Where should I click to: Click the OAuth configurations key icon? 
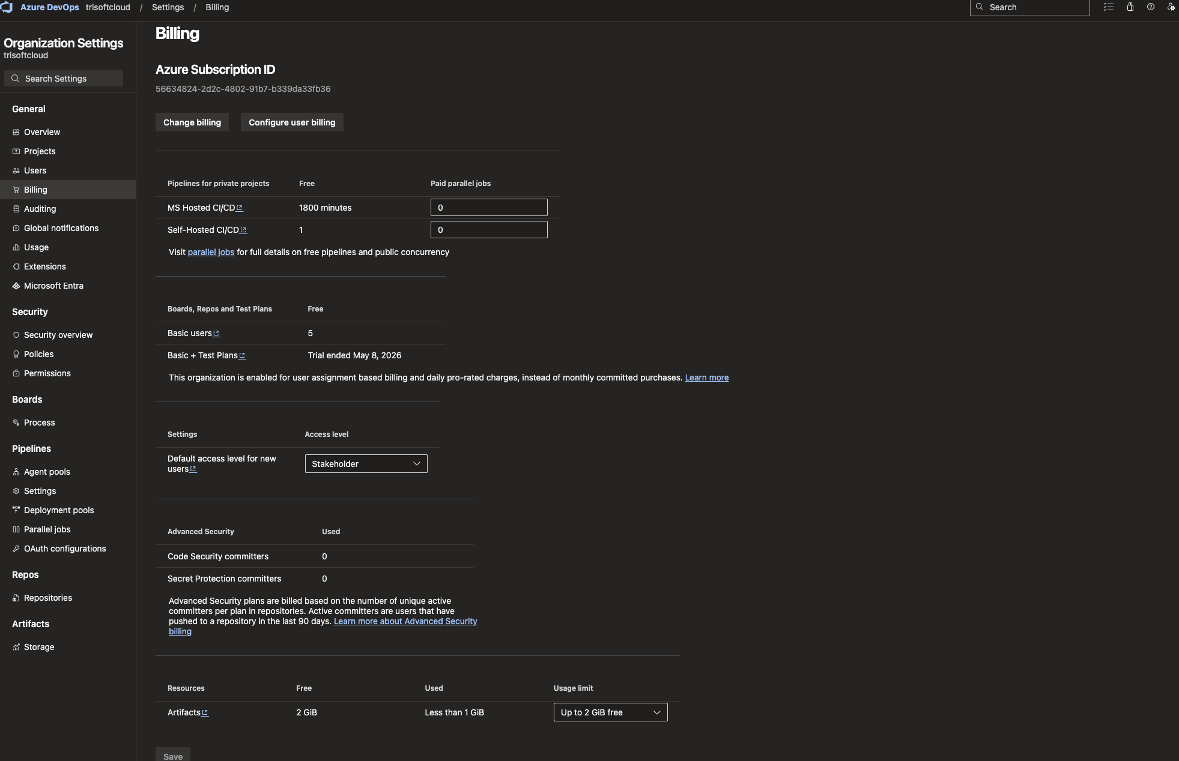click(16, 549)
